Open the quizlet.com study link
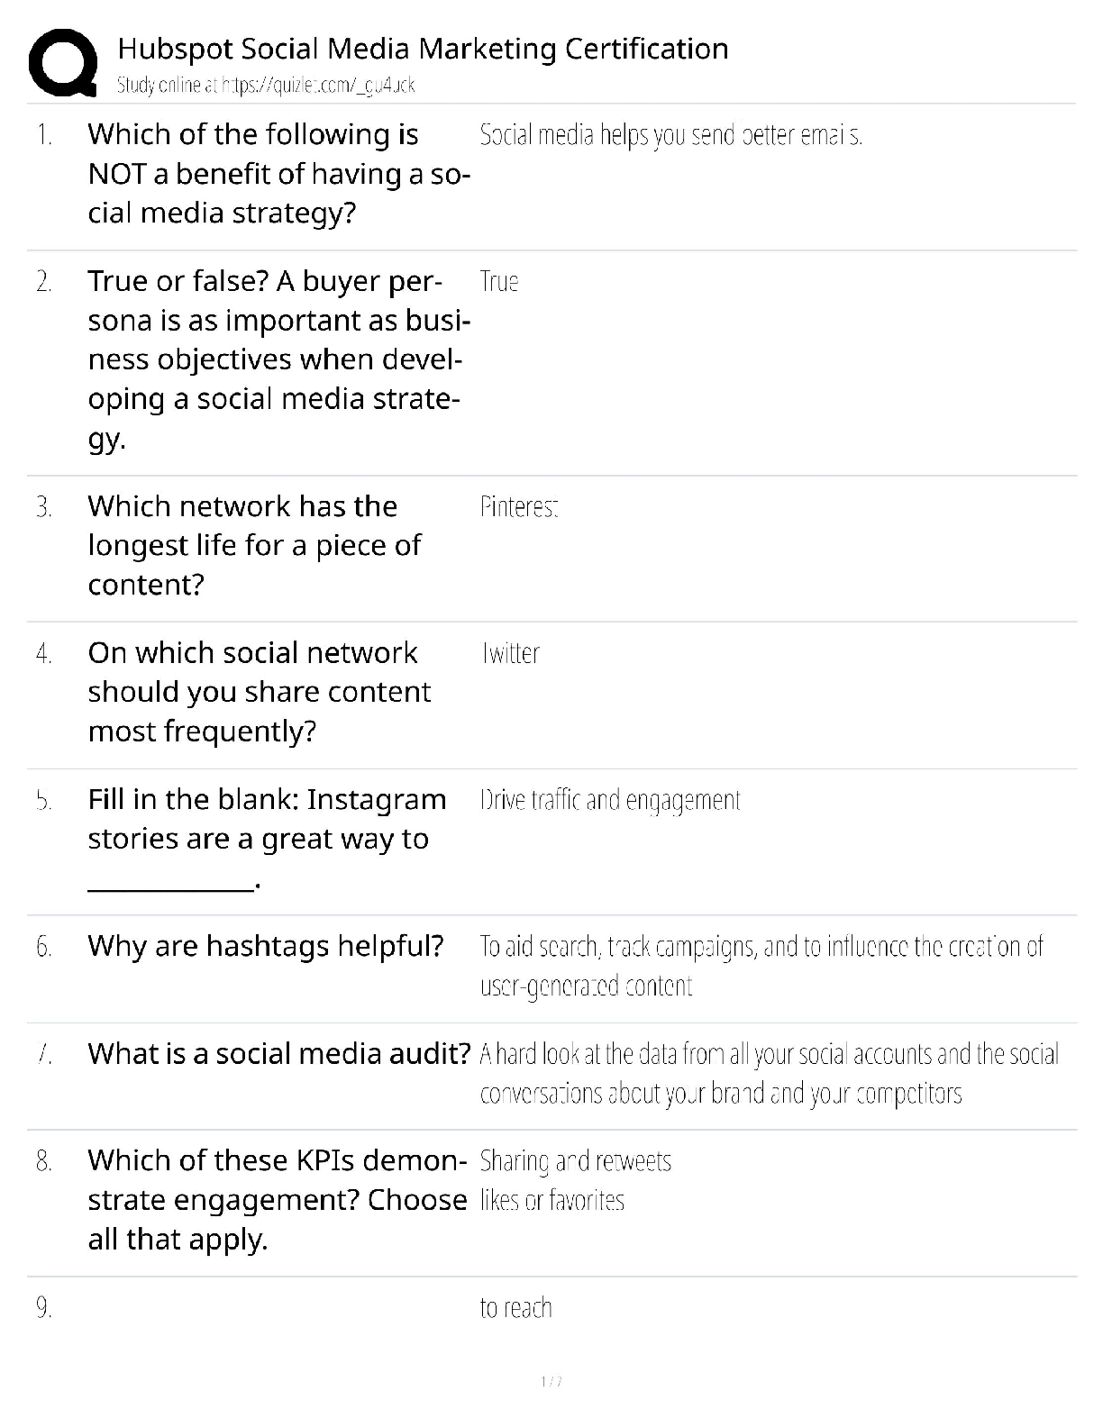 [x=266, y=86]
